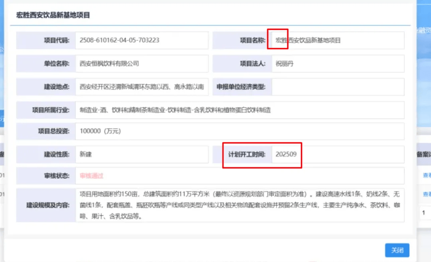
Task: Click the 建设规模及内容 label
Action: [x=48, y=205]
